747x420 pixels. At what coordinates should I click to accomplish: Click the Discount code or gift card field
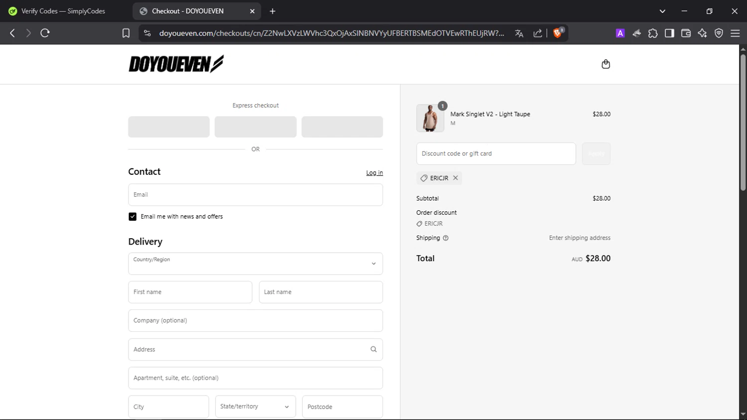pos(496,153)
